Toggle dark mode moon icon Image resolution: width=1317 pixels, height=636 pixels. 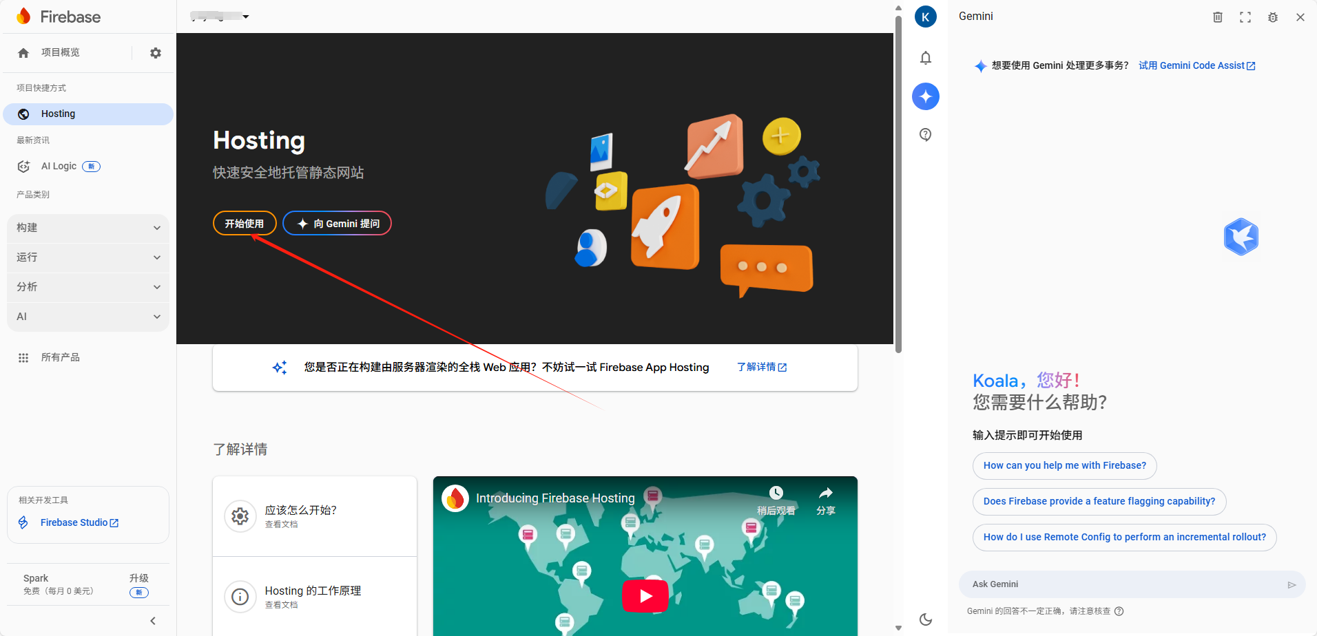click(926, 619)
